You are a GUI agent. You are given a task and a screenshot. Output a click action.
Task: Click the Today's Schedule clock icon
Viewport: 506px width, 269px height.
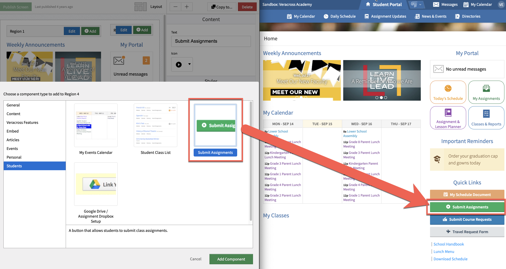click(448, 89)
